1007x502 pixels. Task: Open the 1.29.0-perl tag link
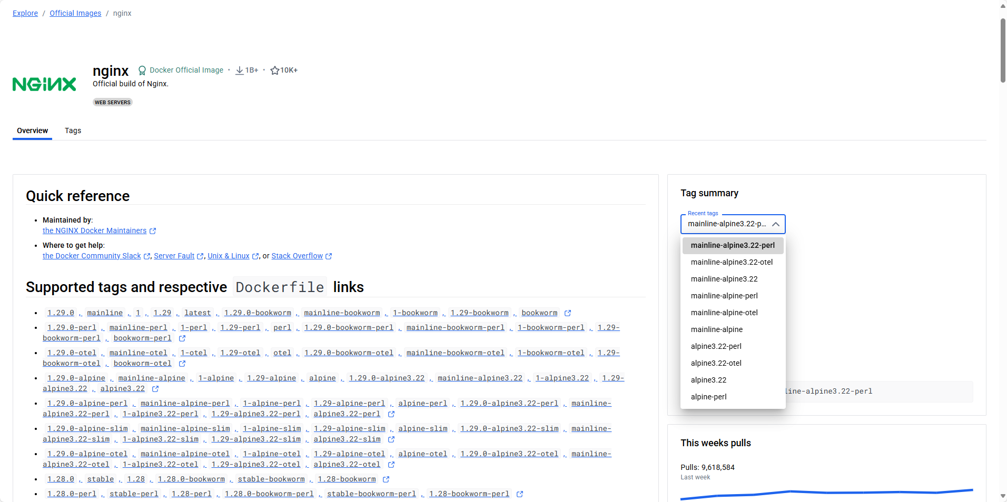click(72, 327)
